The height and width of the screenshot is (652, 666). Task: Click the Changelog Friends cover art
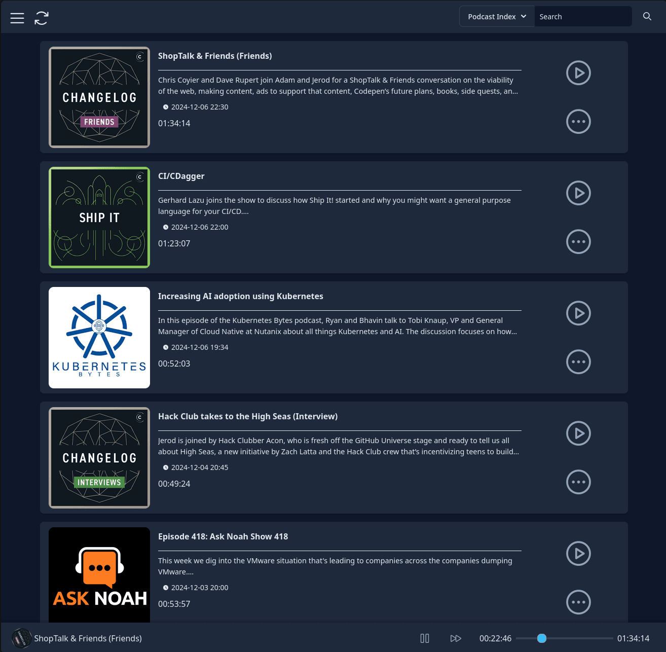tap(99, 97)
